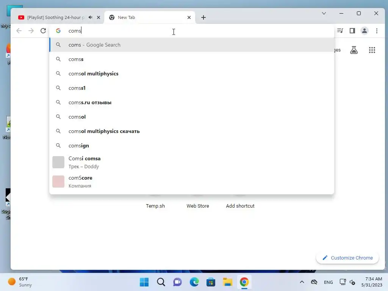Pick 'comsol multiphysics скачать' suggestion

(x=192, y=131)
